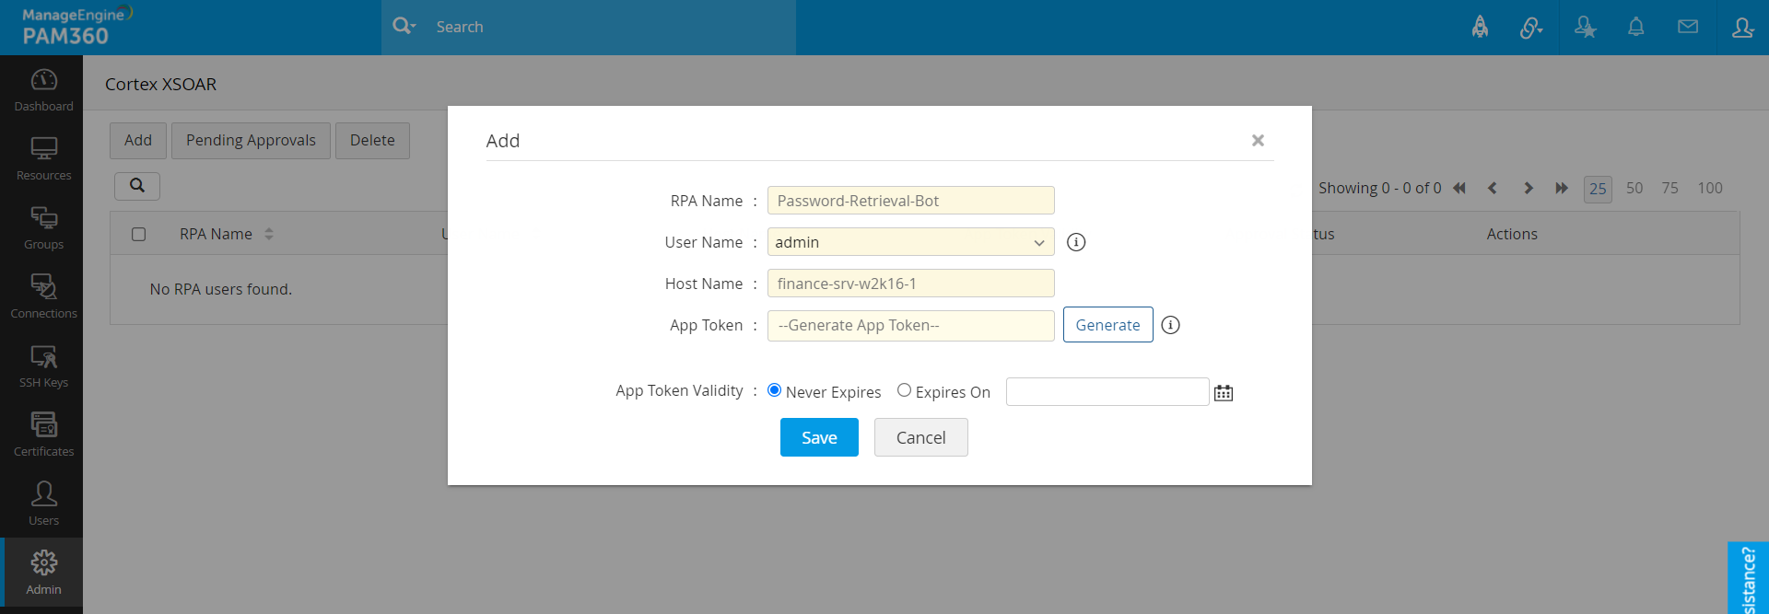Set 100 rows per page

tap(1710, 188)
